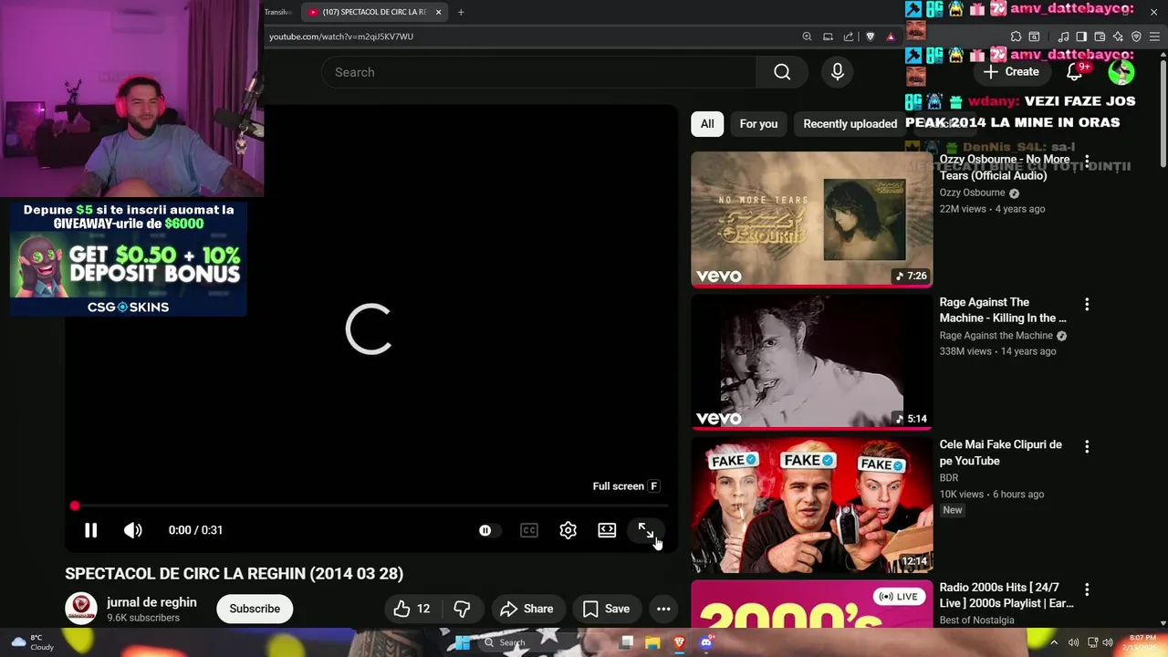Image resolution: width=1168 pixels, height=657 pixels.
Task: Click the youtube.com address bar URL
Action: [341, 36]
